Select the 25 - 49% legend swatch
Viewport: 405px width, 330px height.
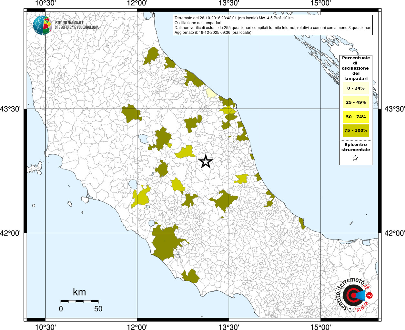pyautogui.click(x=356, y=102)
